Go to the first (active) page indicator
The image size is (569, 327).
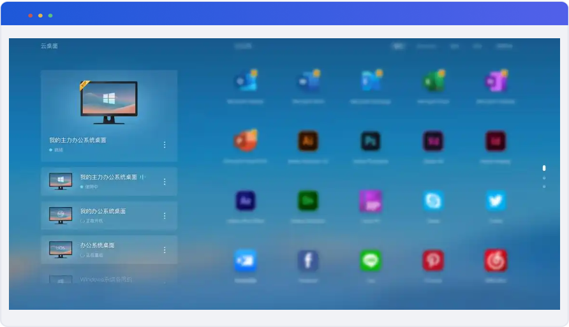coord(544,168)
